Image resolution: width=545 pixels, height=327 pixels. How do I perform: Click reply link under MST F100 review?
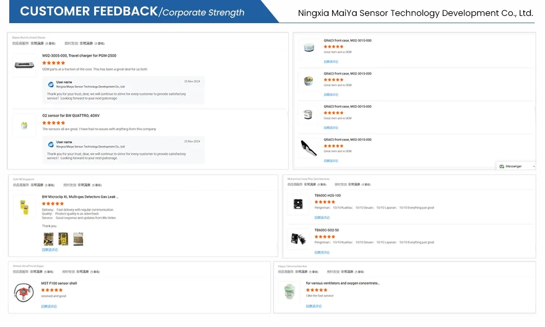[49, 306]
